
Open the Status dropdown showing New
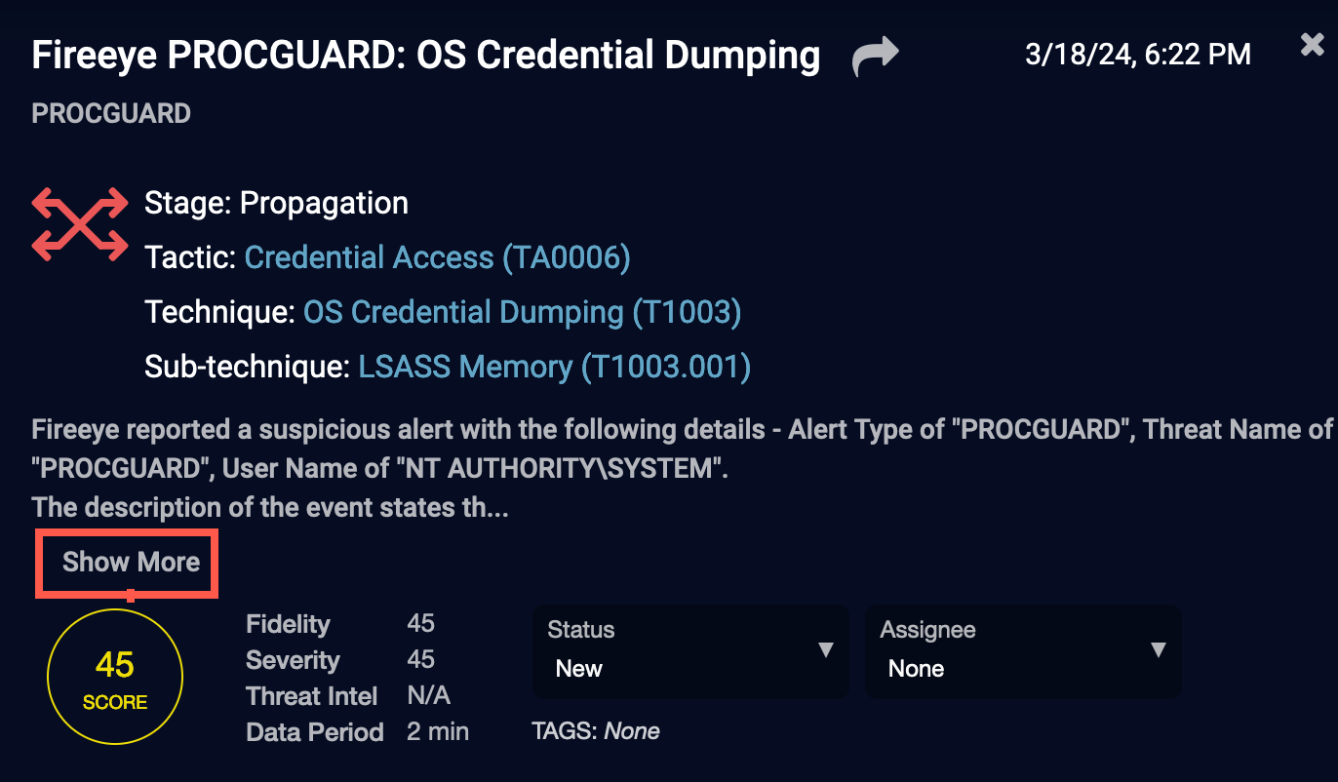pyautogui.click(x=689, y=650)
